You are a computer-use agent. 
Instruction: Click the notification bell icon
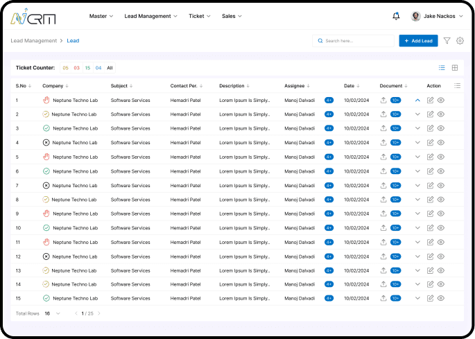coord(396,16)
